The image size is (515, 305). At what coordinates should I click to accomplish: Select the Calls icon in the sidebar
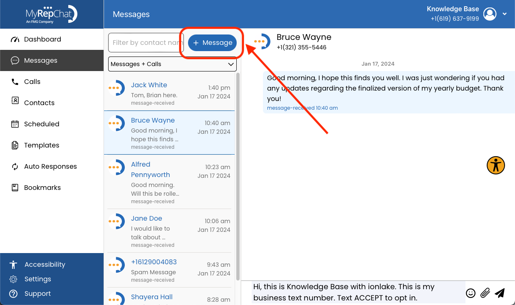(32, 81)
